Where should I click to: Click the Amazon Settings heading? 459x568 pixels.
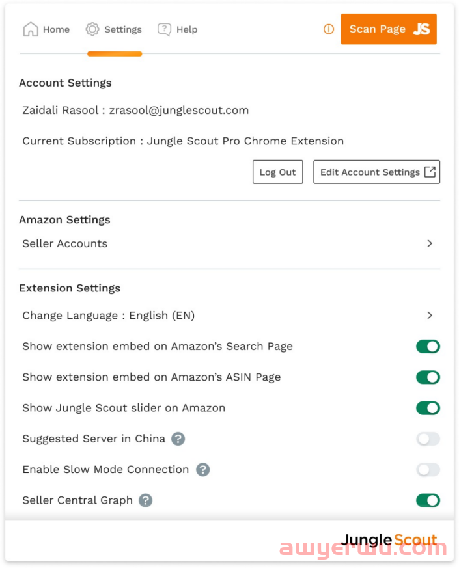pyautogui.click(x=64, y=220)
